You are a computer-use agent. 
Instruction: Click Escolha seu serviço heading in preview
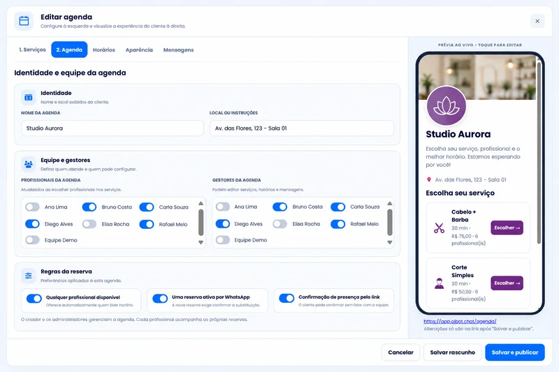460,193
